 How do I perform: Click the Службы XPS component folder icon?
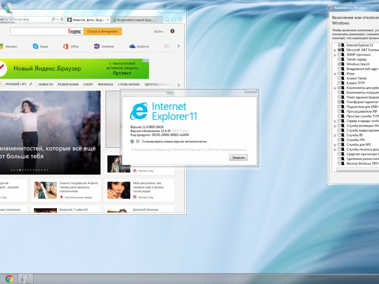343,140
